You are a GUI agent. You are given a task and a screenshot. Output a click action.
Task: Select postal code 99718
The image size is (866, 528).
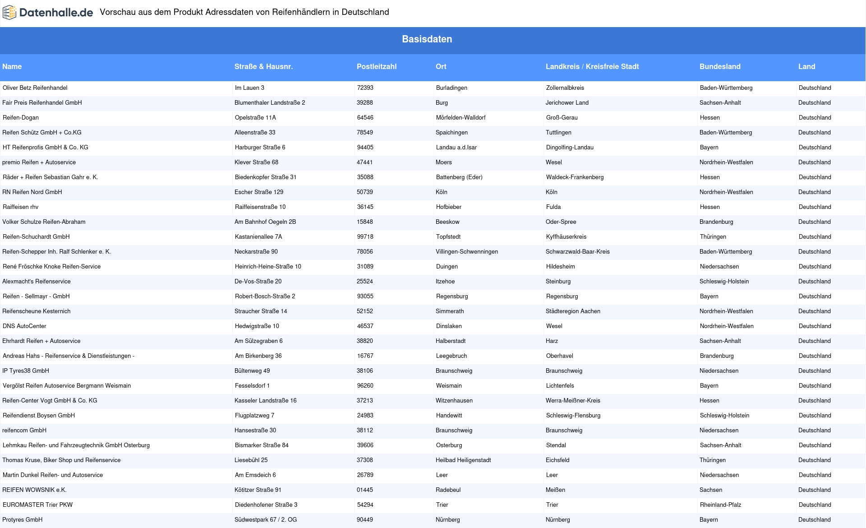pyautogui.click(x=365, y=236)
